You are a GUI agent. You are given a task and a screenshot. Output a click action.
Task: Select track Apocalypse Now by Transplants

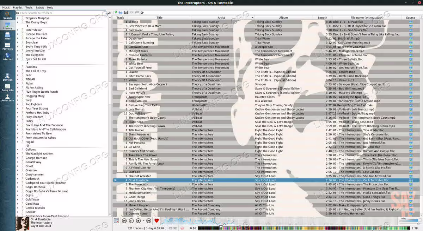pos(139,97)
